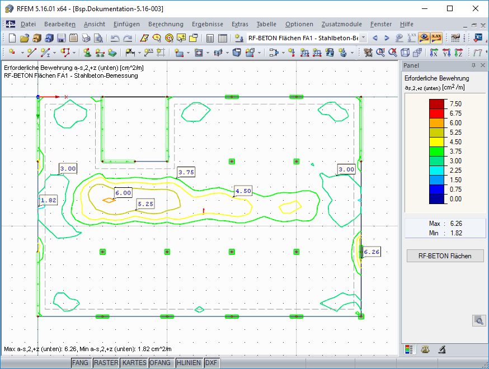Expand new surface tool dropdown arrow
This screenshot has width=489, height=369.
pyautogui.click(x=188, y=53)
